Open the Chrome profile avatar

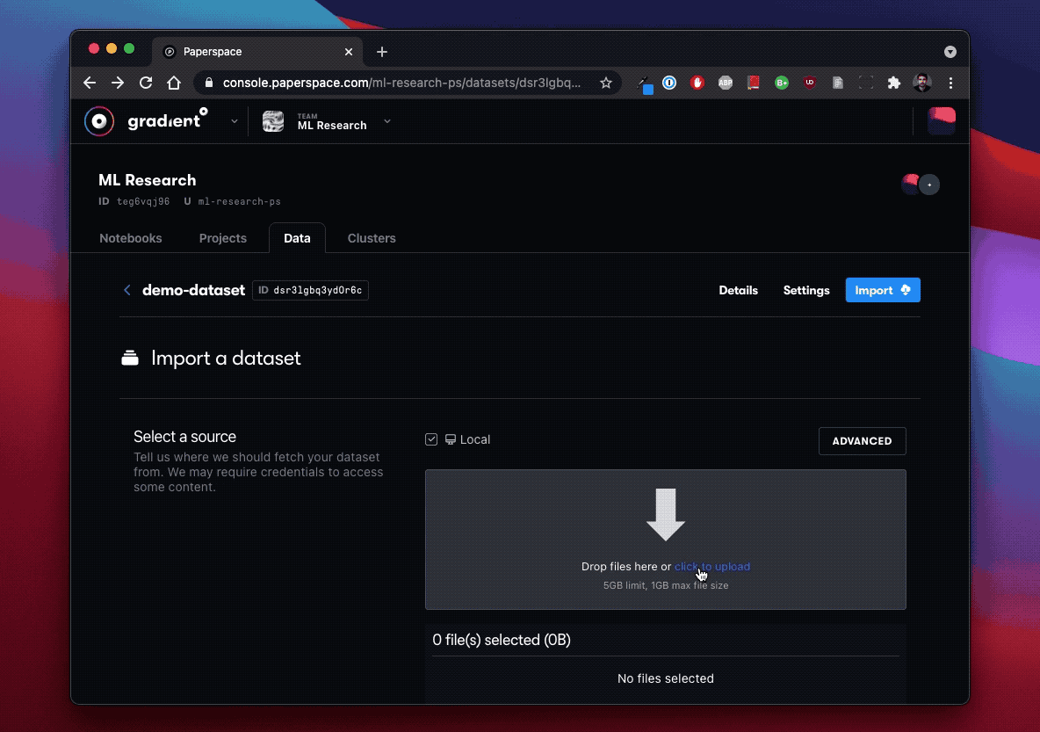[922, 83]
